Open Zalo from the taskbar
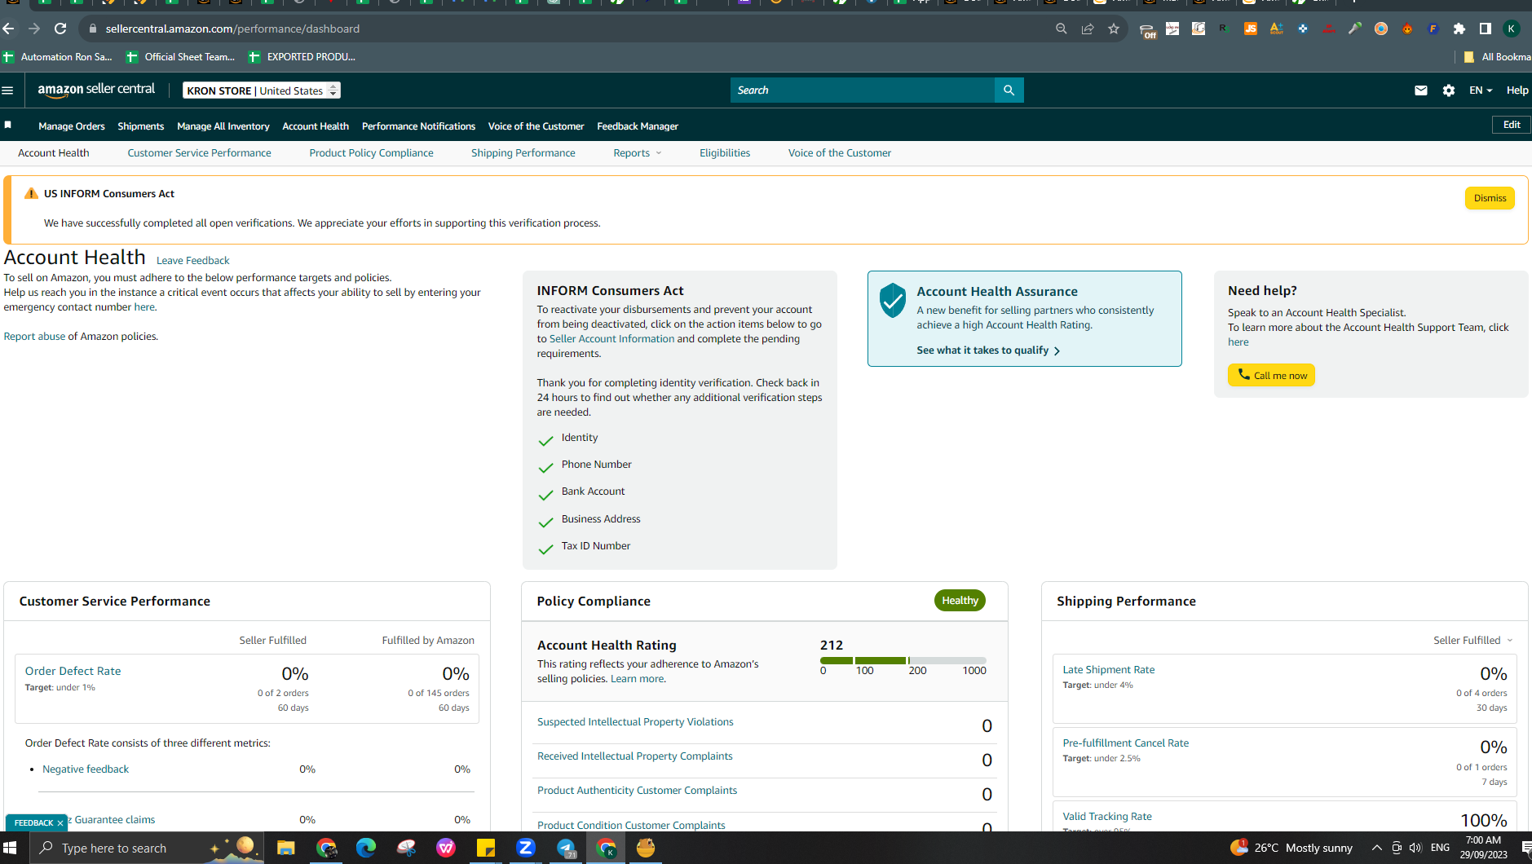 point(526,848)
